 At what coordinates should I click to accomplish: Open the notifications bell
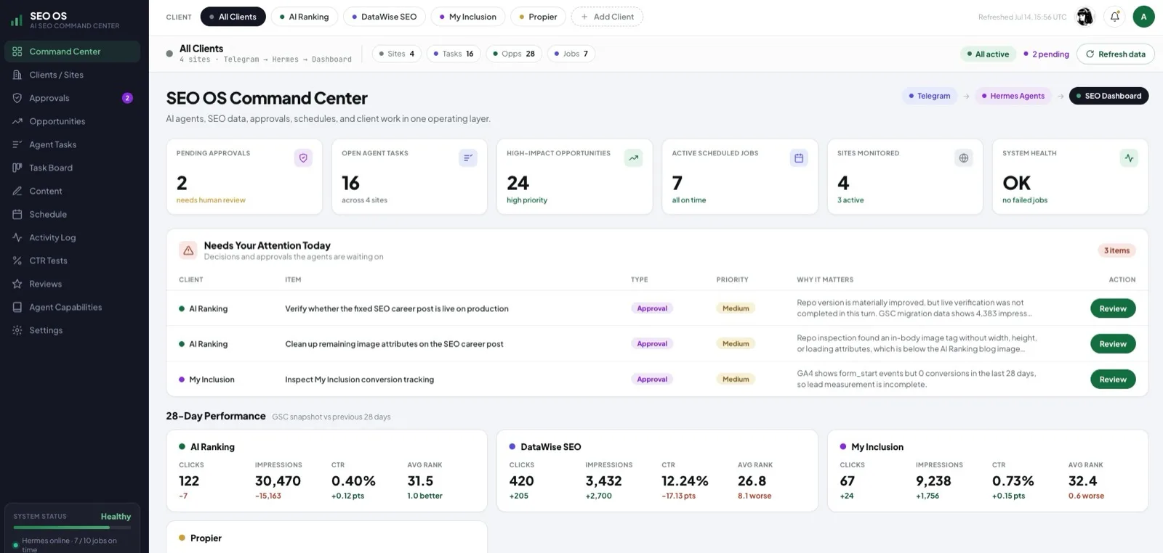1114,17
